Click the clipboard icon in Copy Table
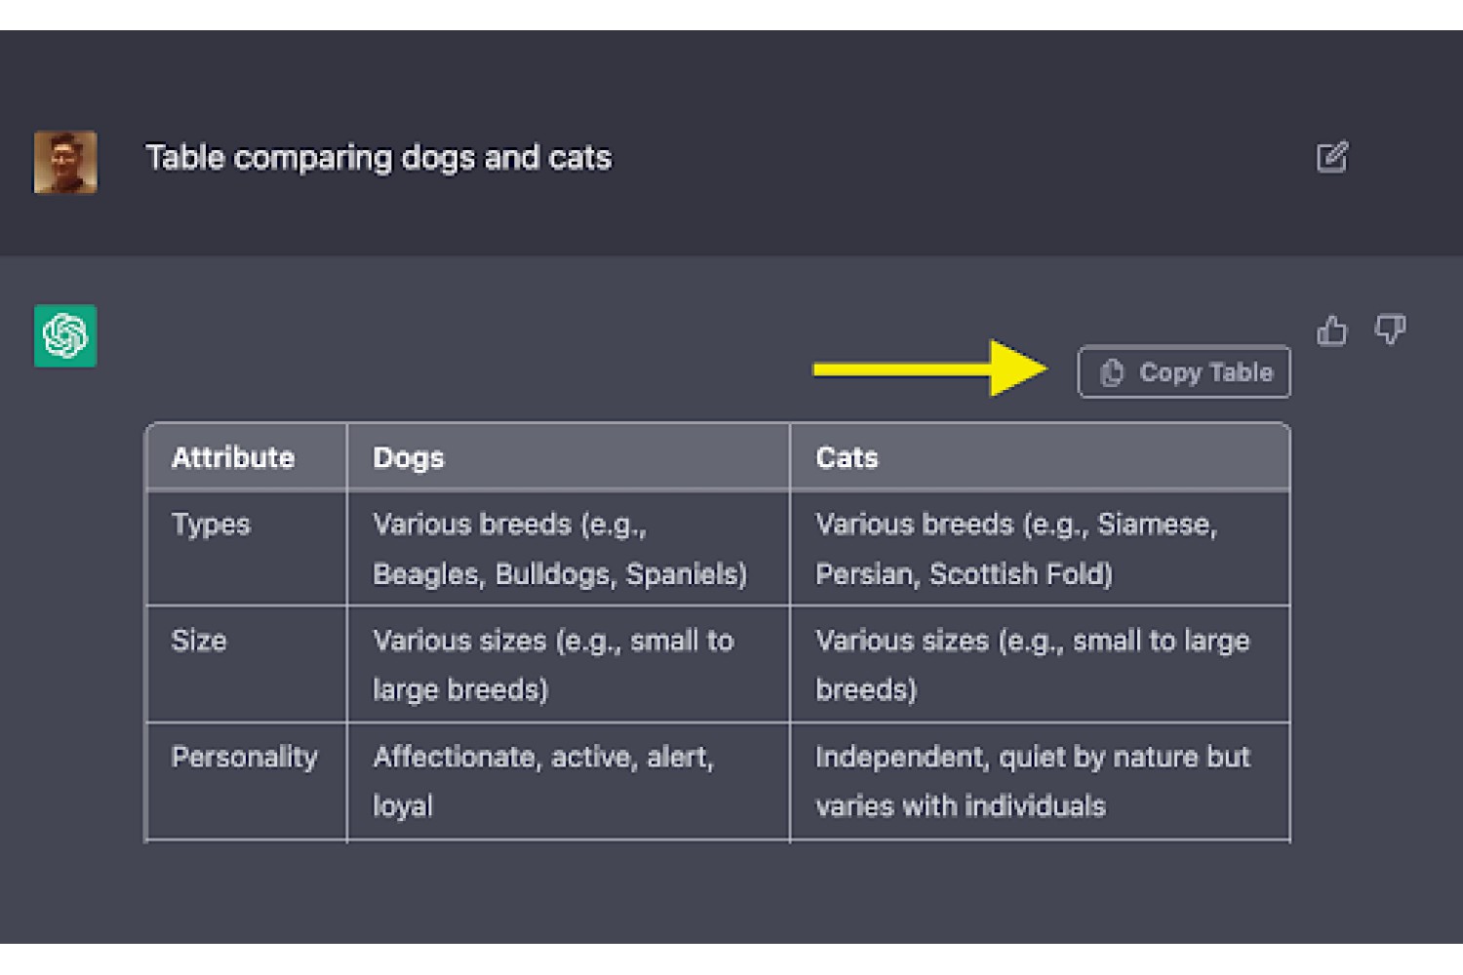This screenshot has width=1463, height=975. click(1112, 372)
